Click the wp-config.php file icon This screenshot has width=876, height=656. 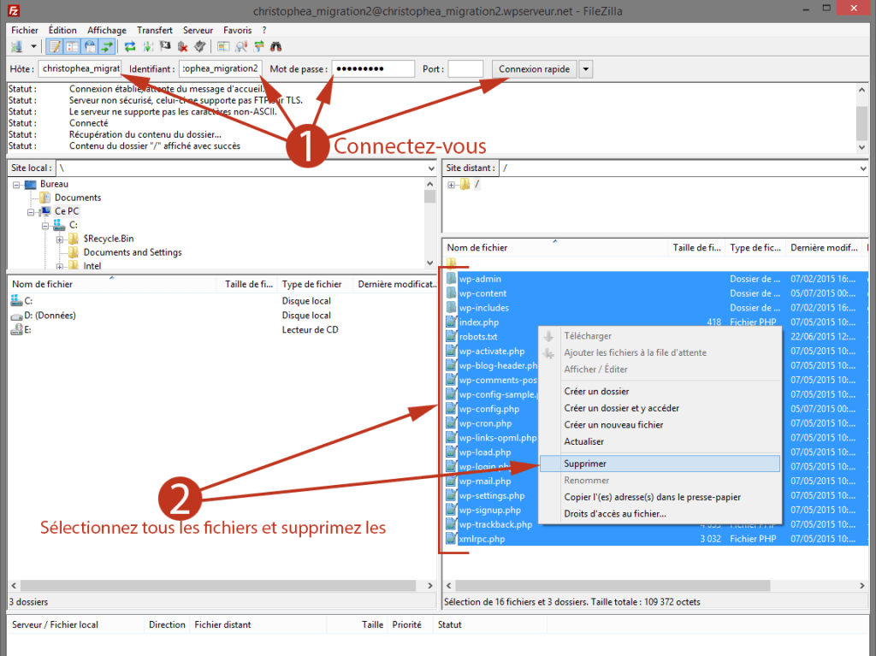click(452, 409)
